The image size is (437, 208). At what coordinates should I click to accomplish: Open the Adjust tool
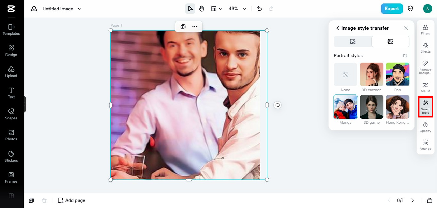coord(425,87)
